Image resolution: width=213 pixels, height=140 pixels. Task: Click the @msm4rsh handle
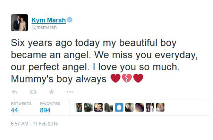44,27
